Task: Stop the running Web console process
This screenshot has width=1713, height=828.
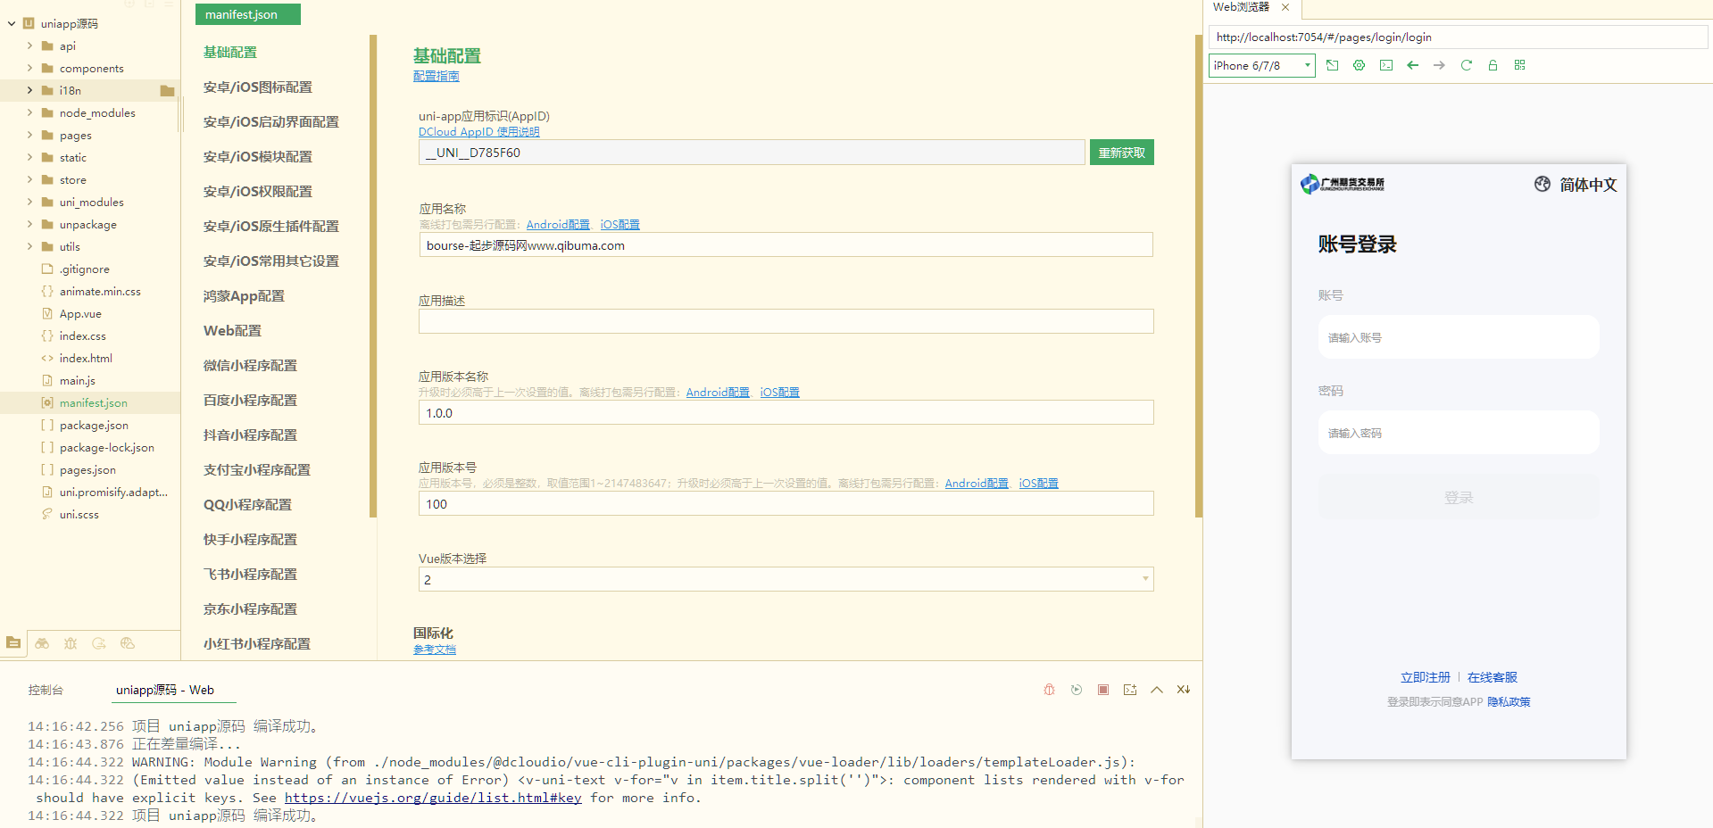Action: pos(1103,690)
